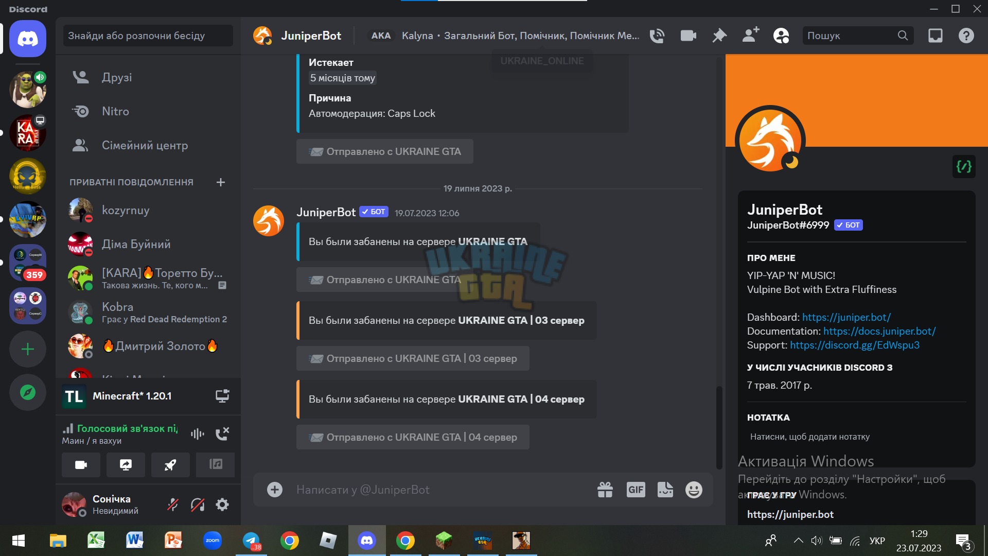Add friends to this direct message
Viewport: 988px width, 556px height.
point(751,35)
